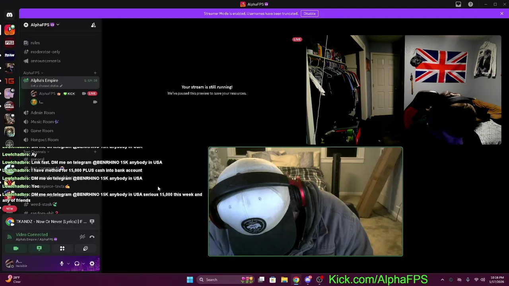Open the weather widget showing 28°F
509x286 pixels.
(x=13, y=280)
